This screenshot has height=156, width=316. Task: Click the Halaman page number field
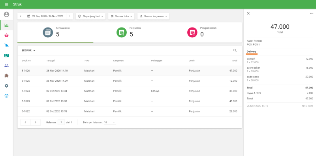point(61,122)
